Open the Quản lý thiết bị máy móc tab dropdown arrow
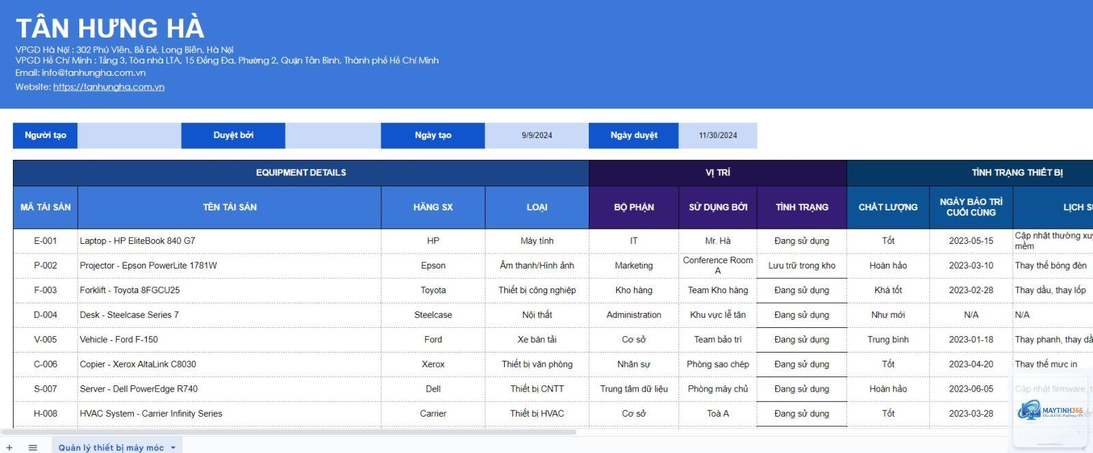This screenshot has width=1093, height=453. tap(173, 448)
